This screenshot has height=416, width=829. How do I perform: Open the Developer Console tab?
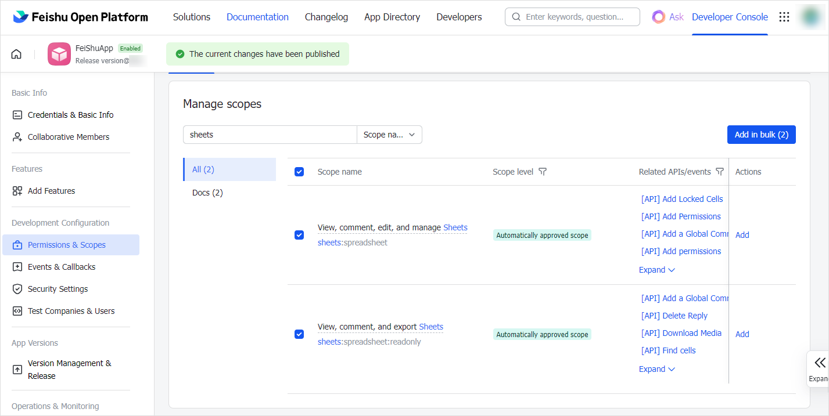[x=730, y=17]
